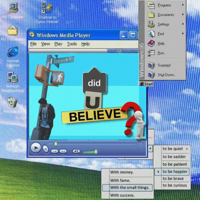The height and width of the screenshot is (200, 200).
Task: Select Settings in the Start menu
Action: pos(163,24)
